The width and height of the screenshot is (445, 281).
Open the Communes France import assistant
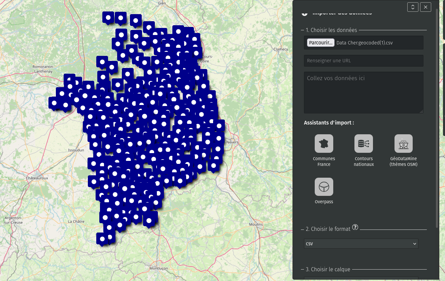(324, 144)
